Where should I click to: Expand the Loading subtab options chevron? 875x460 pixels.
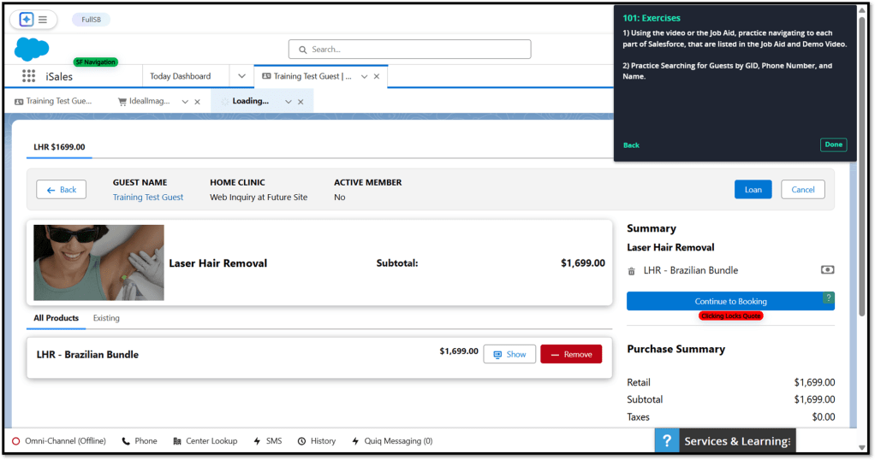coord(289,101)
